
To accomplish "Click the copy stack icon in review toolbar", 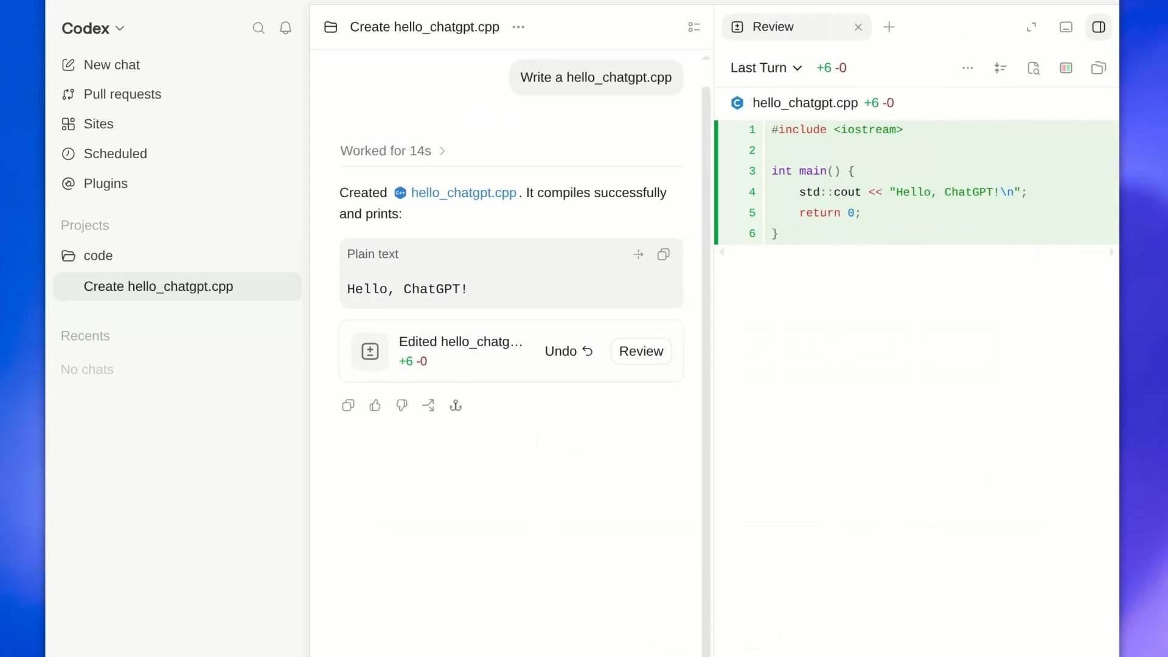I will [x=1099, y=68].
